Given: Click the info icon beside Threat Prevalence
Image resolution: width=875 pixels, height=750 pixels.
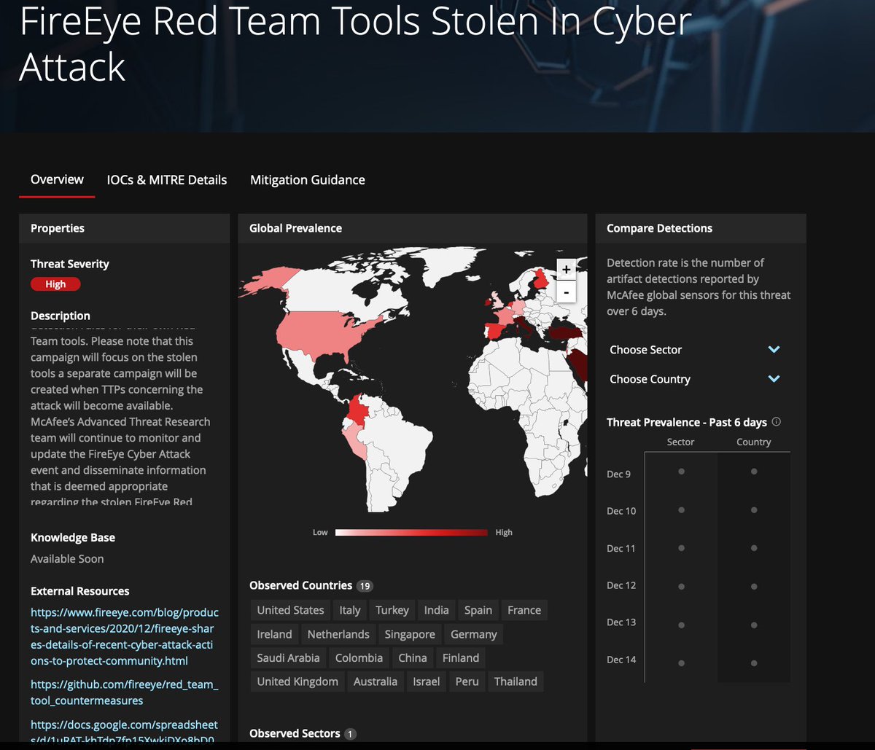Looking at the screenshot, I should (777, 421).
